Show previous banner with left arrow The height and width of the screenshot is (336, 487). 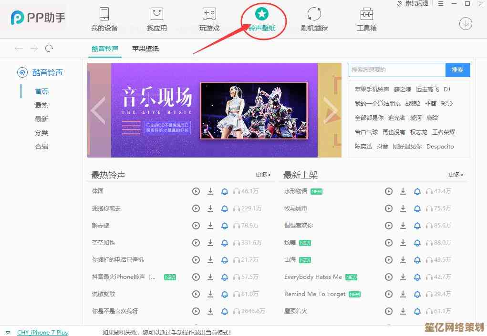(x=98, y=110)
